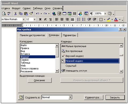Open the Таблица menu
Image resolution: width=128 pixels, height=104 pixels.
point(38,8)
